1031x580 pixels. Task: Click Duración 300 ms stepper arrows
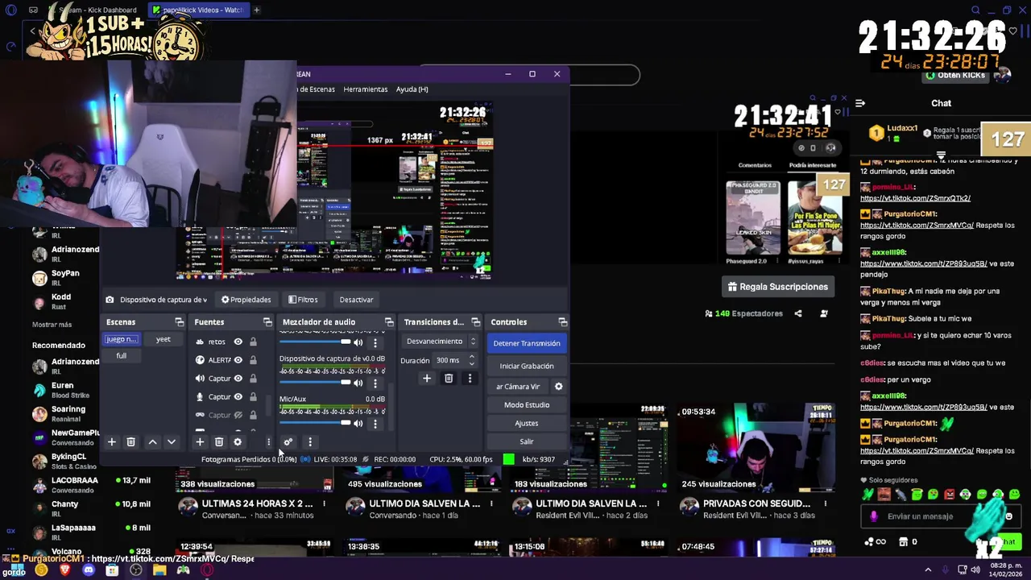(471, 360)
